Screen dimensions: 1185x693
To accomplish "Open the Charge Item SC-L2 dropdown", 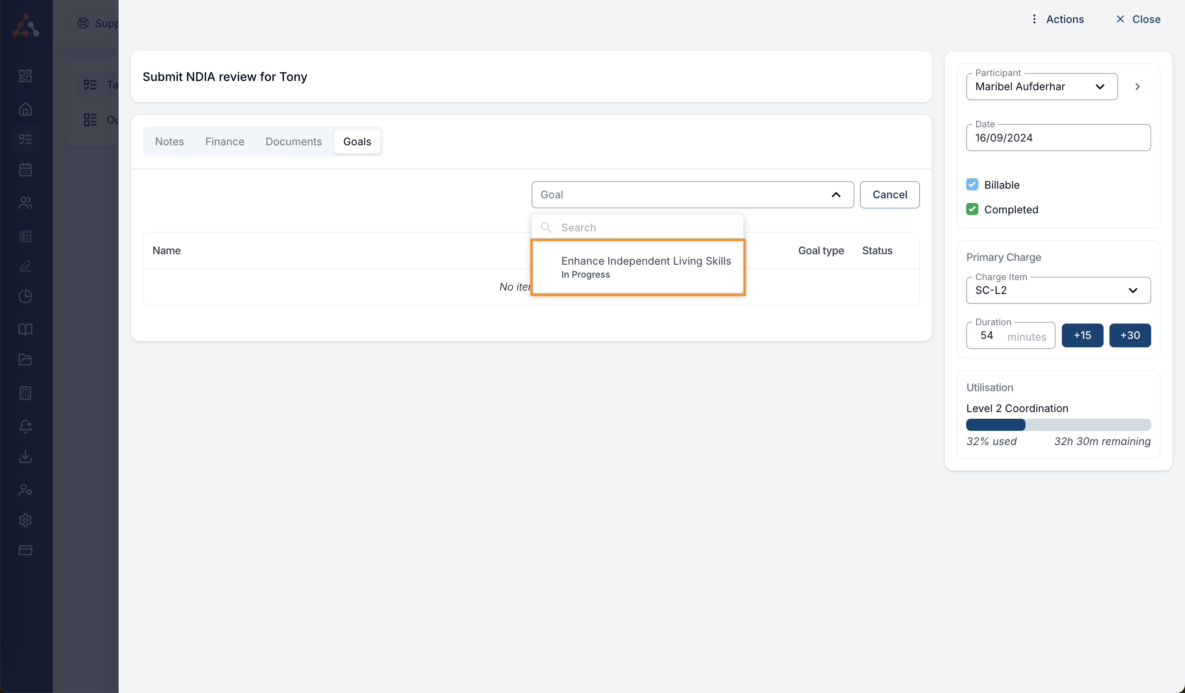I will click(1058, 290).
